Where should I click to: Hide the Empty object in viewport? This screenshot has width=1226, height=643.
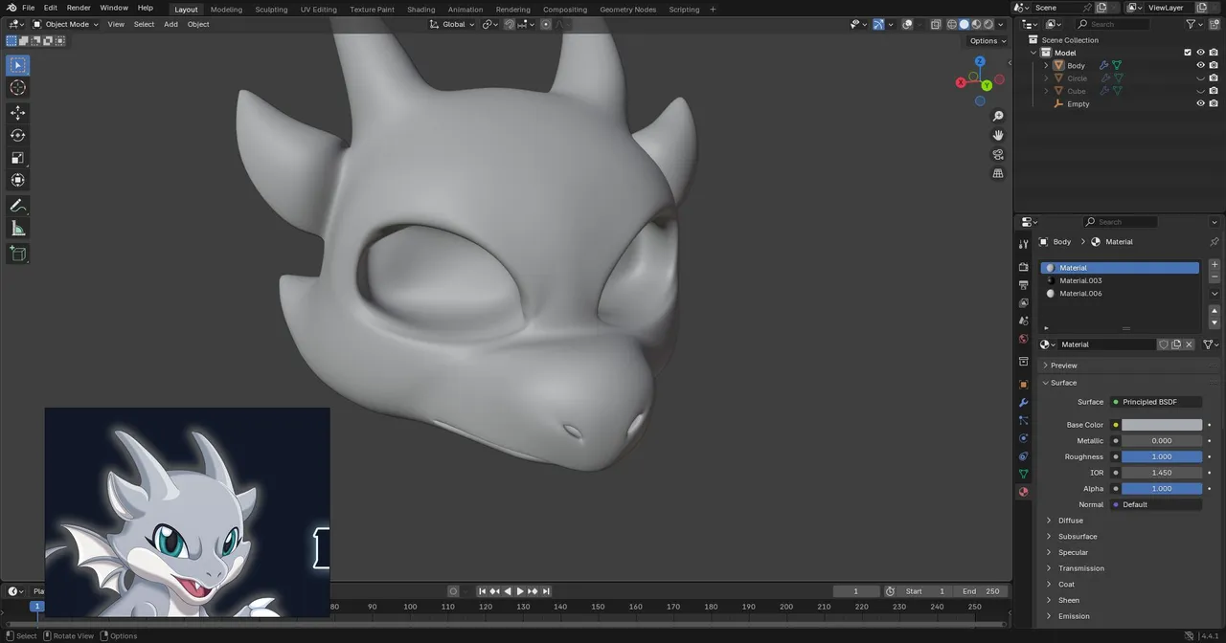(1200, 103)
